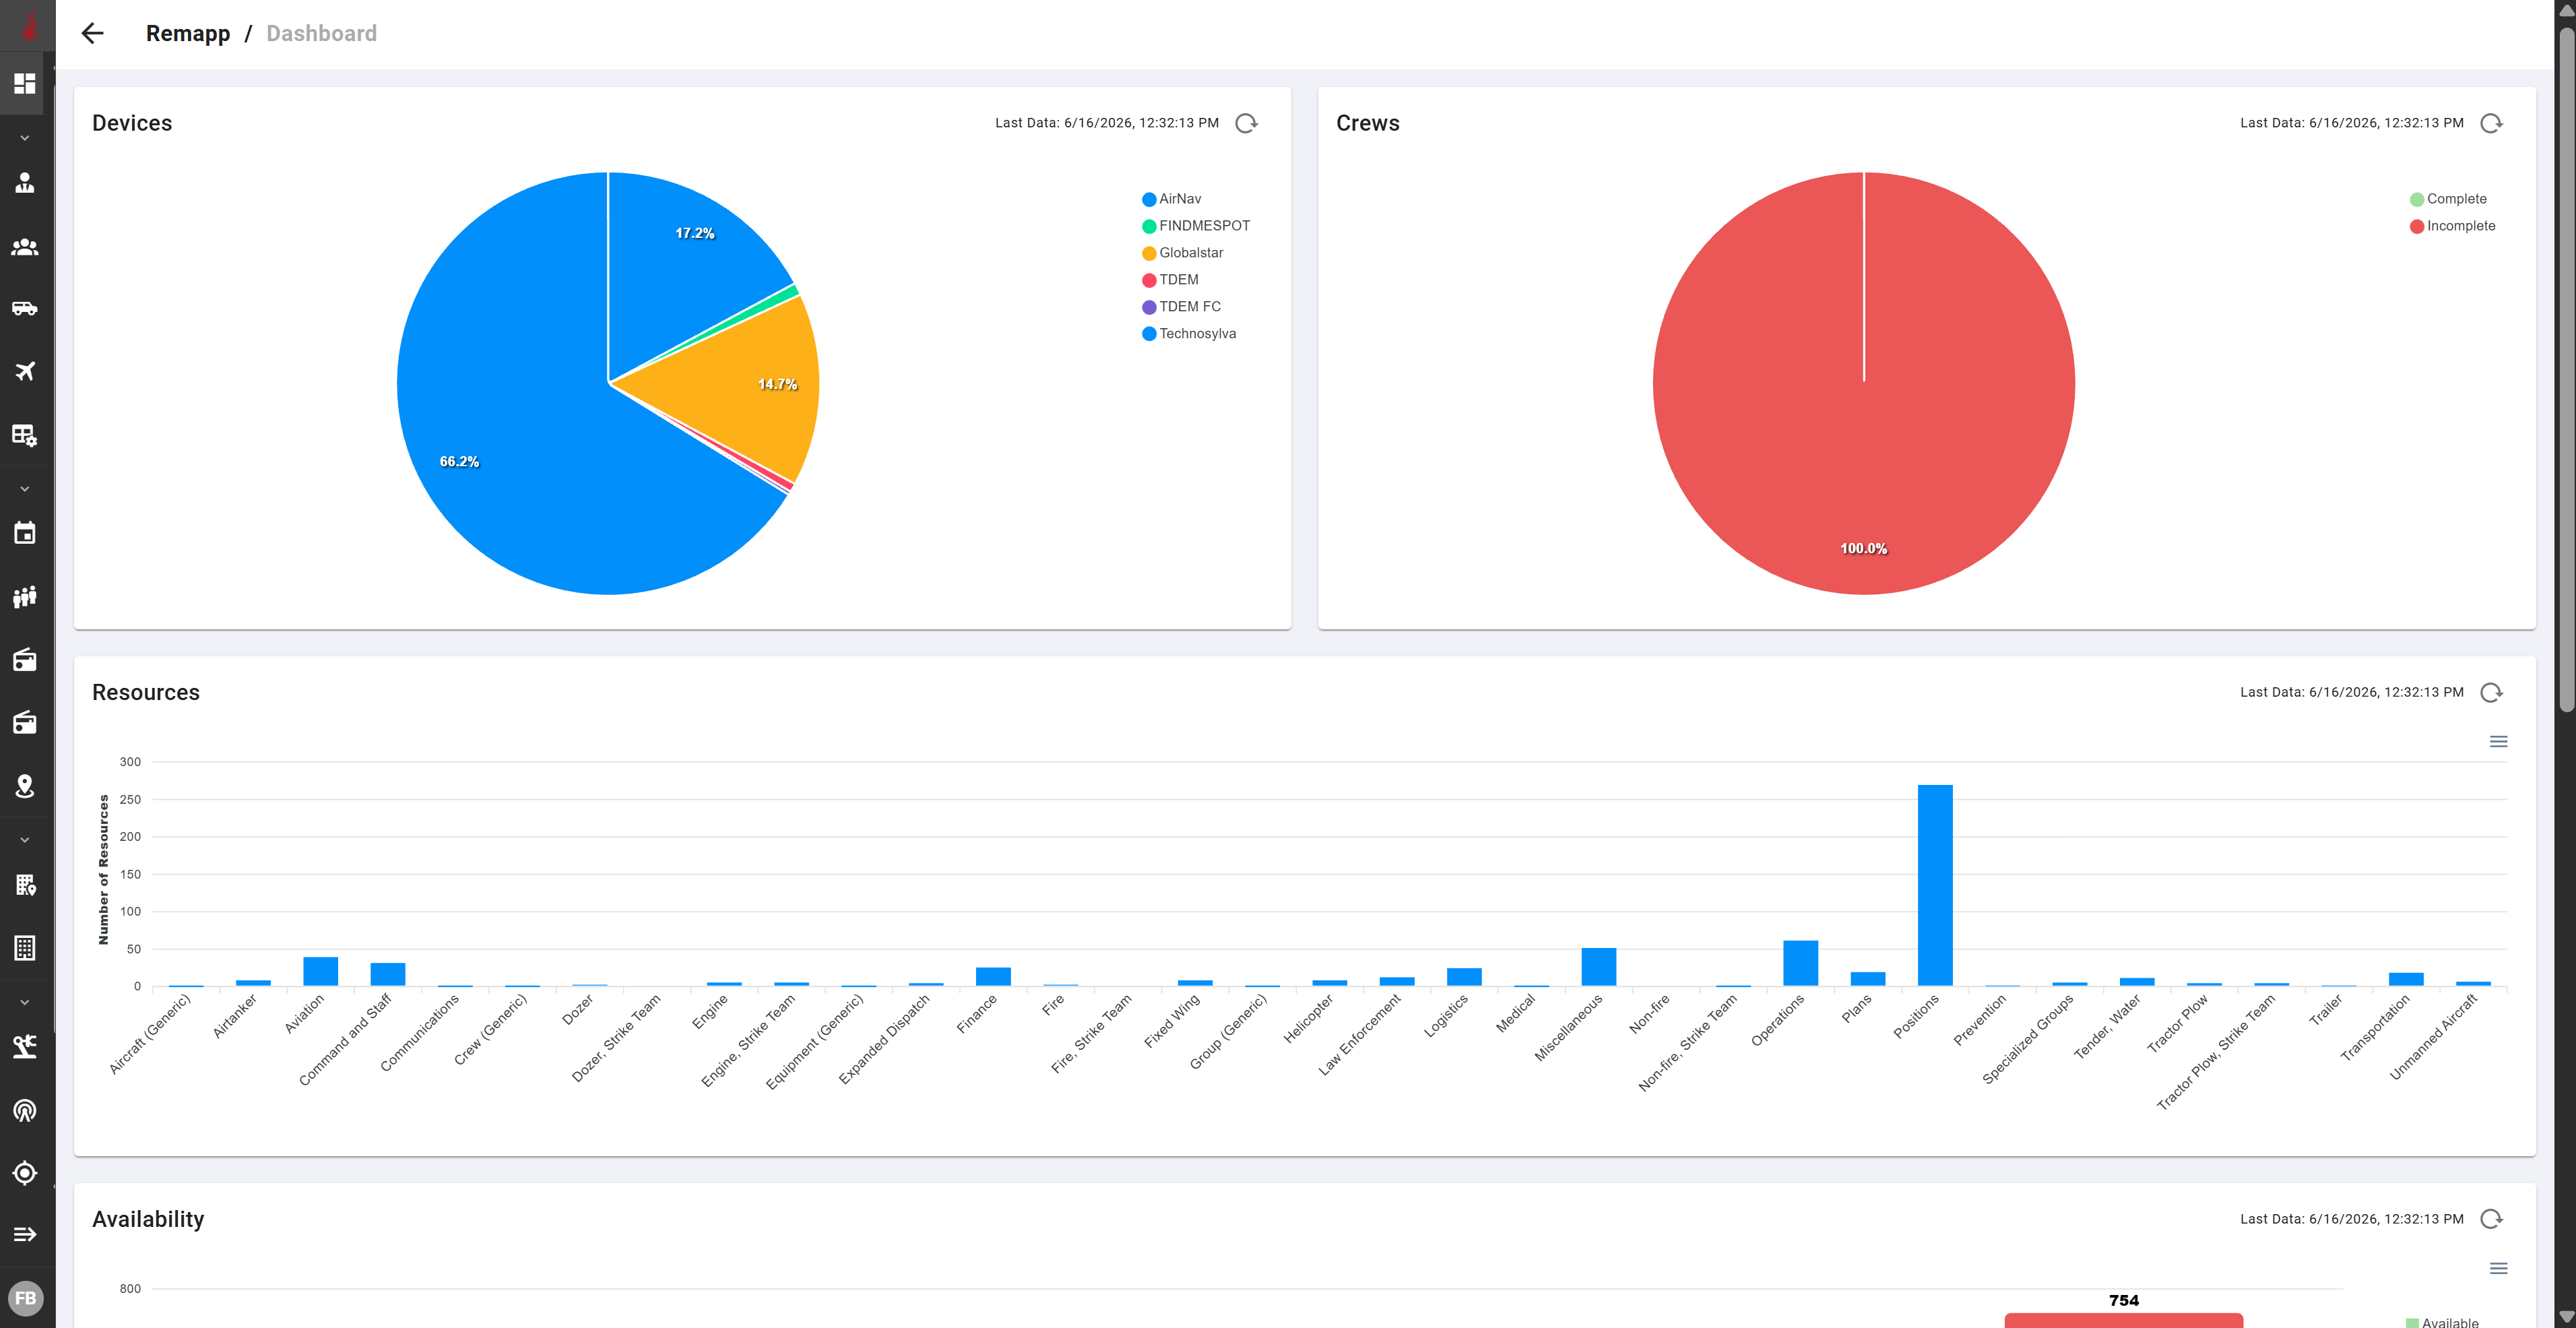This screenshot has height=1328, width=2576.
Task: Open the calendar icon in the sidebar
Action: [25, 533]
